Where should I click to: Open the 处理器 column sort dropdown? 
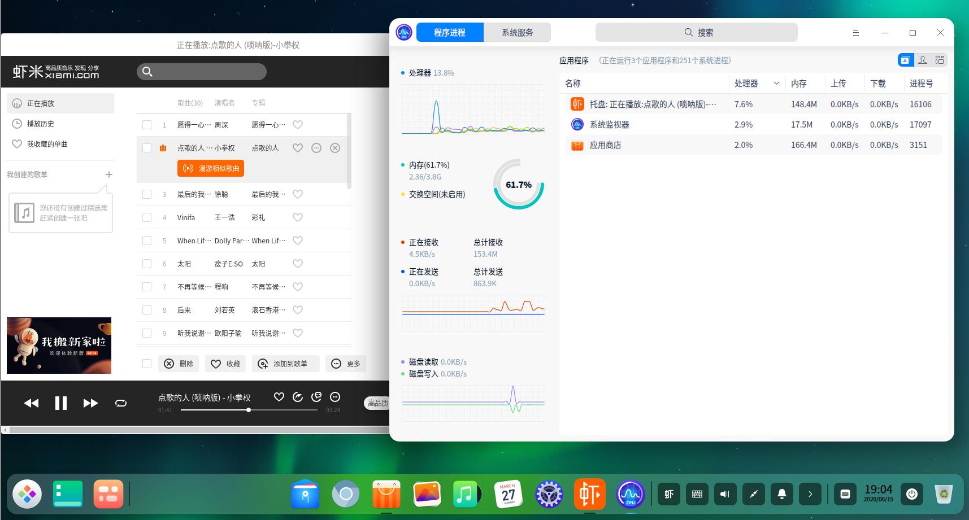[776, 83]
